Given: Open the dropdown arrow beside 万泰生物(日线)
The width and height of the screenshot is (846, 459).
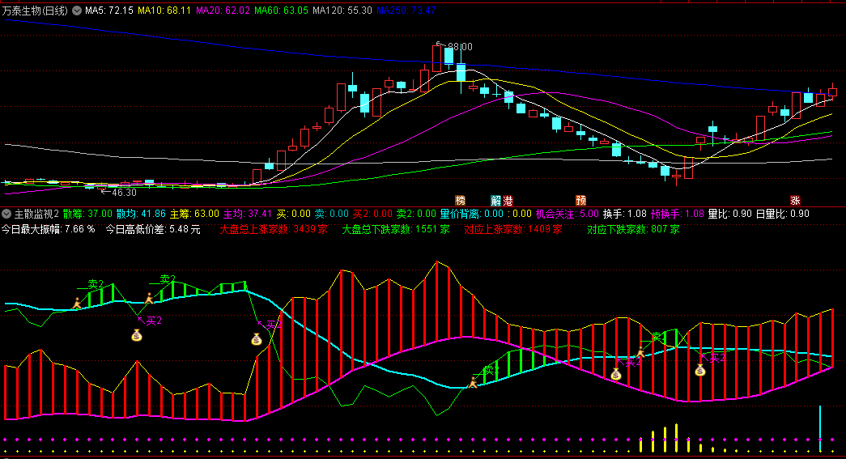Looking at the screenshot, I should [77, 11].
